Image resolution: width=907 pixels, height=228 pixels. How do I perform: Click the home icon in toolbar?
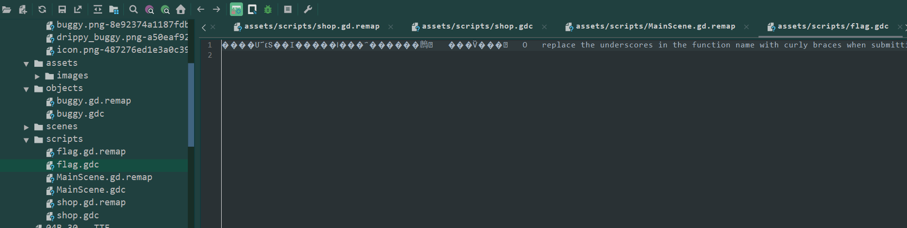pos(181,9)
